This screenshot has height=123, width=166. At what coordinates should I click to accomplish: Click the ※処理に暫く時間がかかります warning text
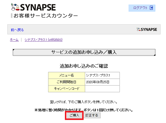(x=84, y=110)
